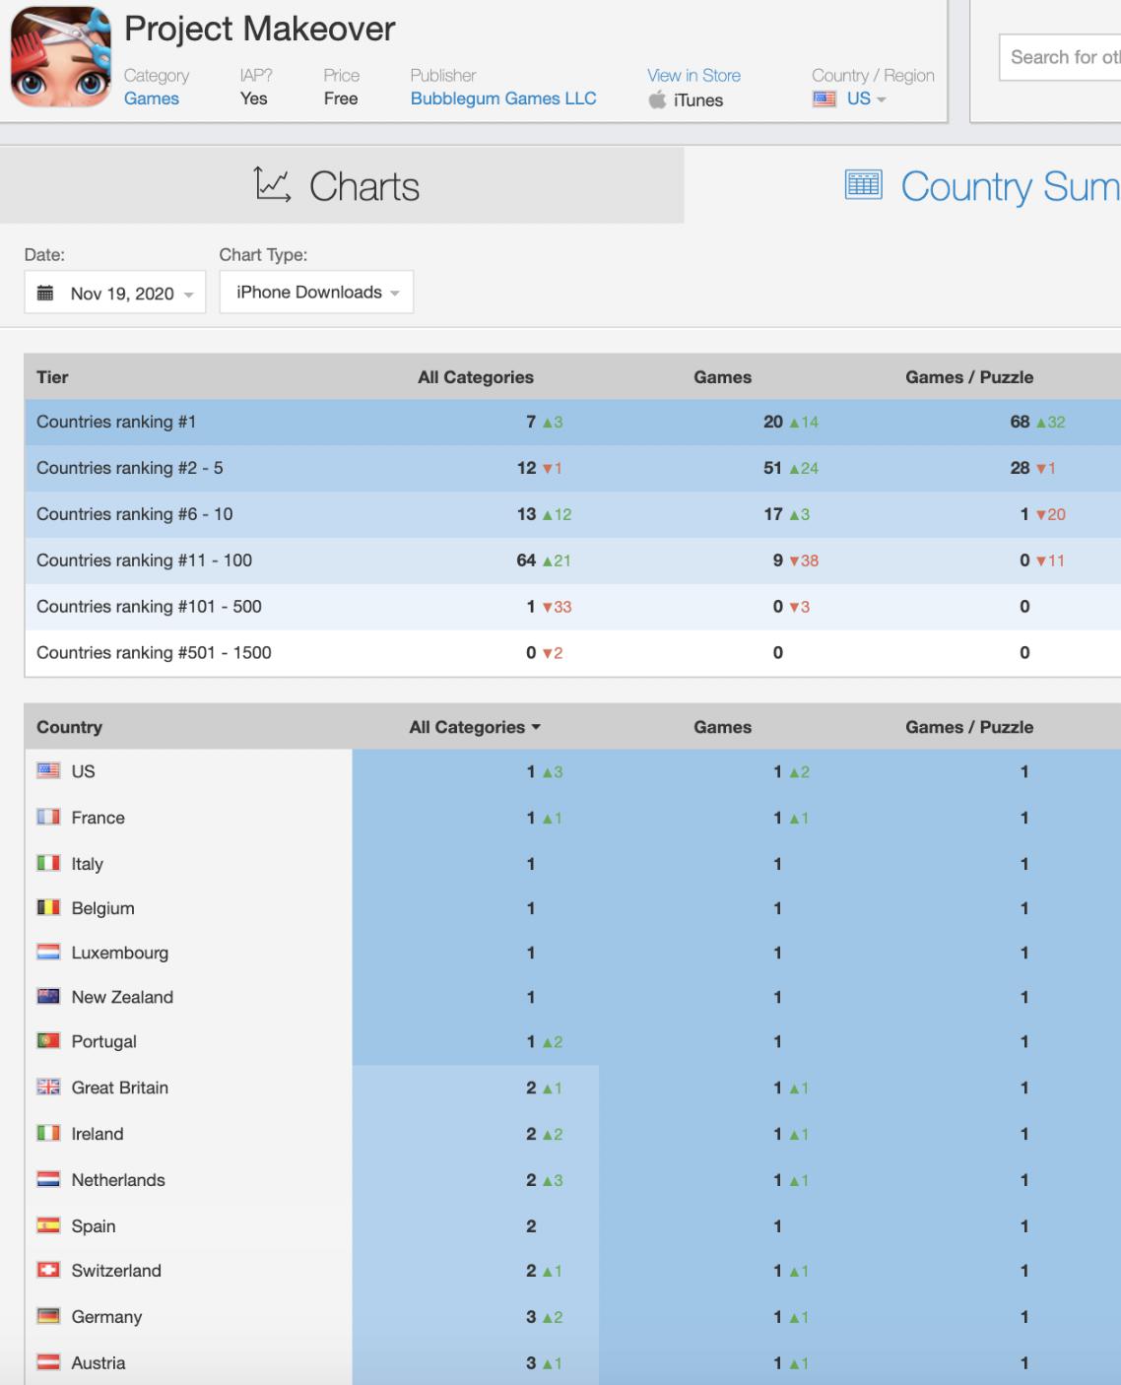Click All Categories count 64 for ranking #11 - 100
The image size is (1121, 1385).
pyautogui.click(x=526, y=561)
